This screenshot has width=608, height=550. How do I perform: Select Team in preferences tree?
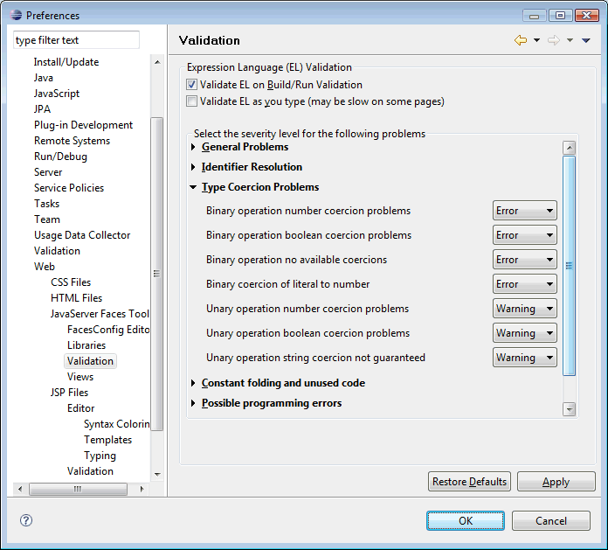coord(47,219)
